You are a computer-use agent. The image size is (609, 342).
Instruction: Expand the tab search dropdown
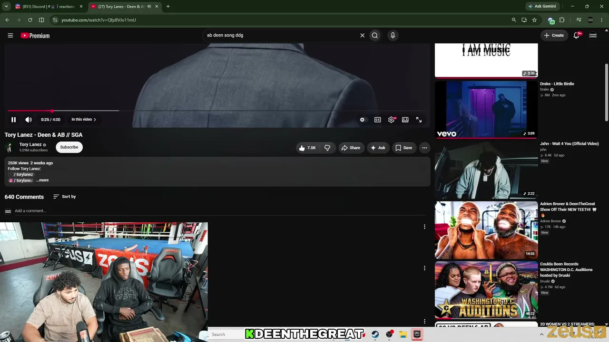tap(6, 7)
